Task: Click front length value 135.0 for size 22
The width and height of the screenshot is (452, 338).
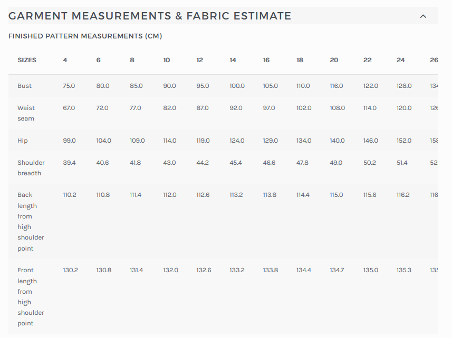Action: pos(370,270)
